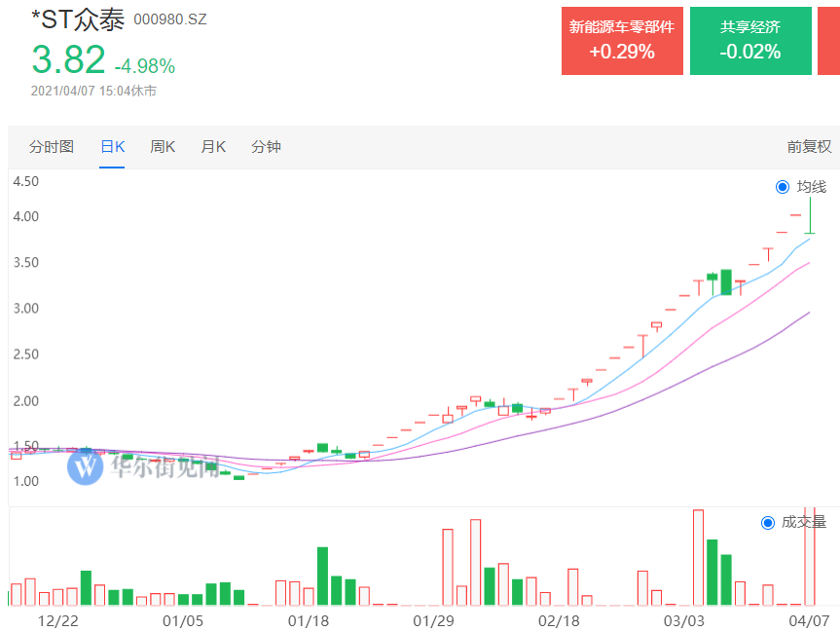840x632 pixels.
Task: Toggle the 成交量 radio button
Action: coord(768,523)
